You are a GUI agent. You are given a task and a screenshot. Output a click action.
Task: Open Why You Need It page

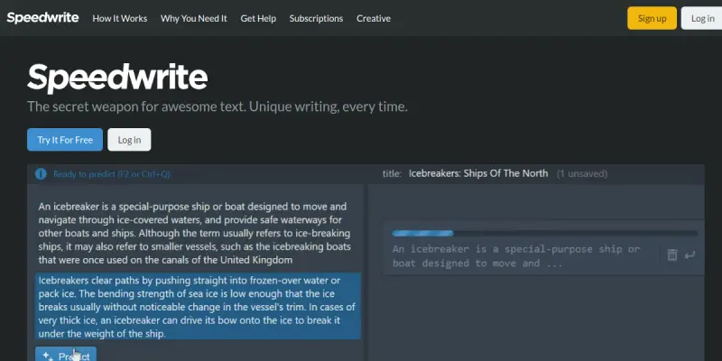click(193, 18)
